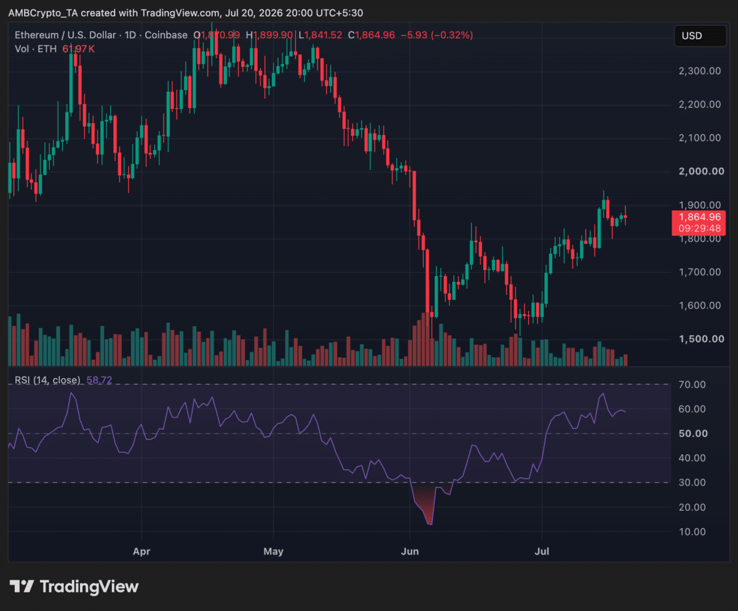Viewport: 738px width, 611px height.
Task: Click the change value −5.93 (−0.32%)
Action: coord(437,35)
